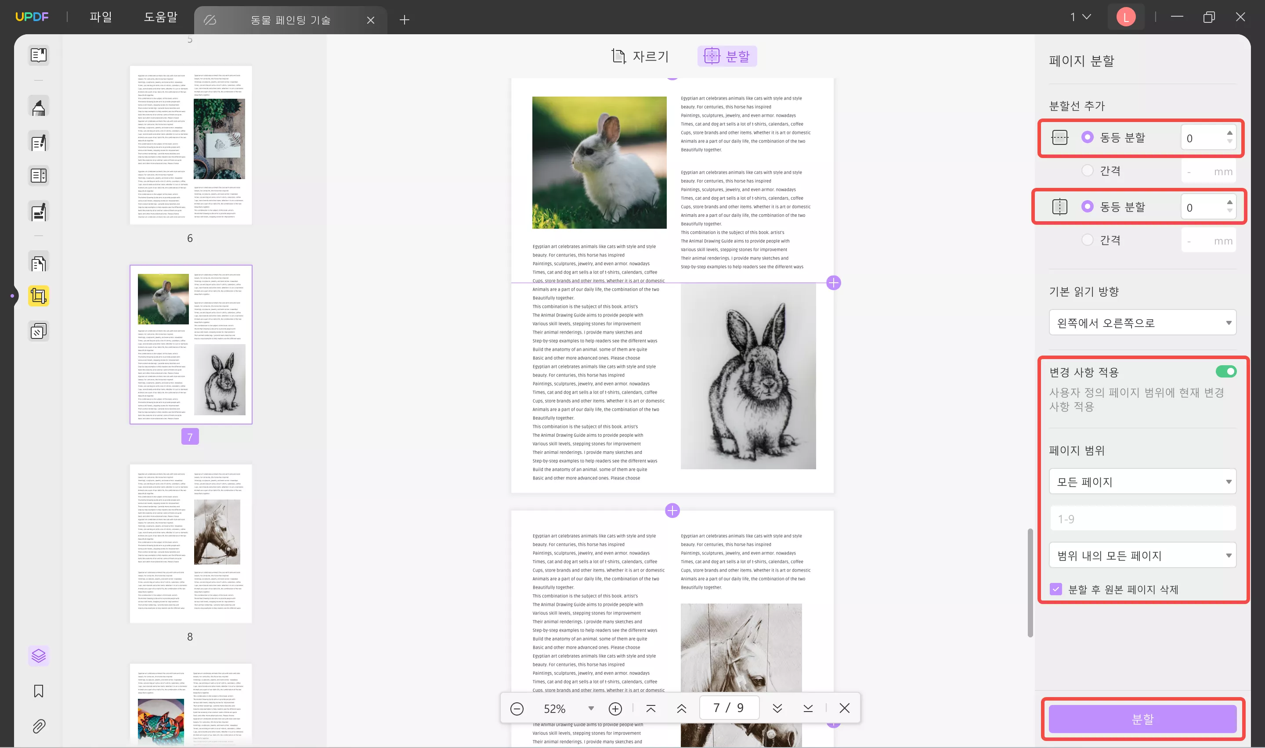Toggle the apply changes switch

[x=1225, y=371]
